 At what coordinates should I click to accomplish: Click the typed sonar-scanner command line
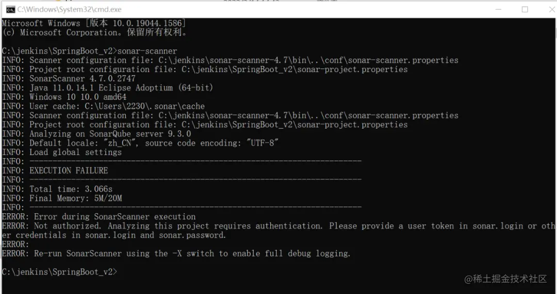(90, 51)
